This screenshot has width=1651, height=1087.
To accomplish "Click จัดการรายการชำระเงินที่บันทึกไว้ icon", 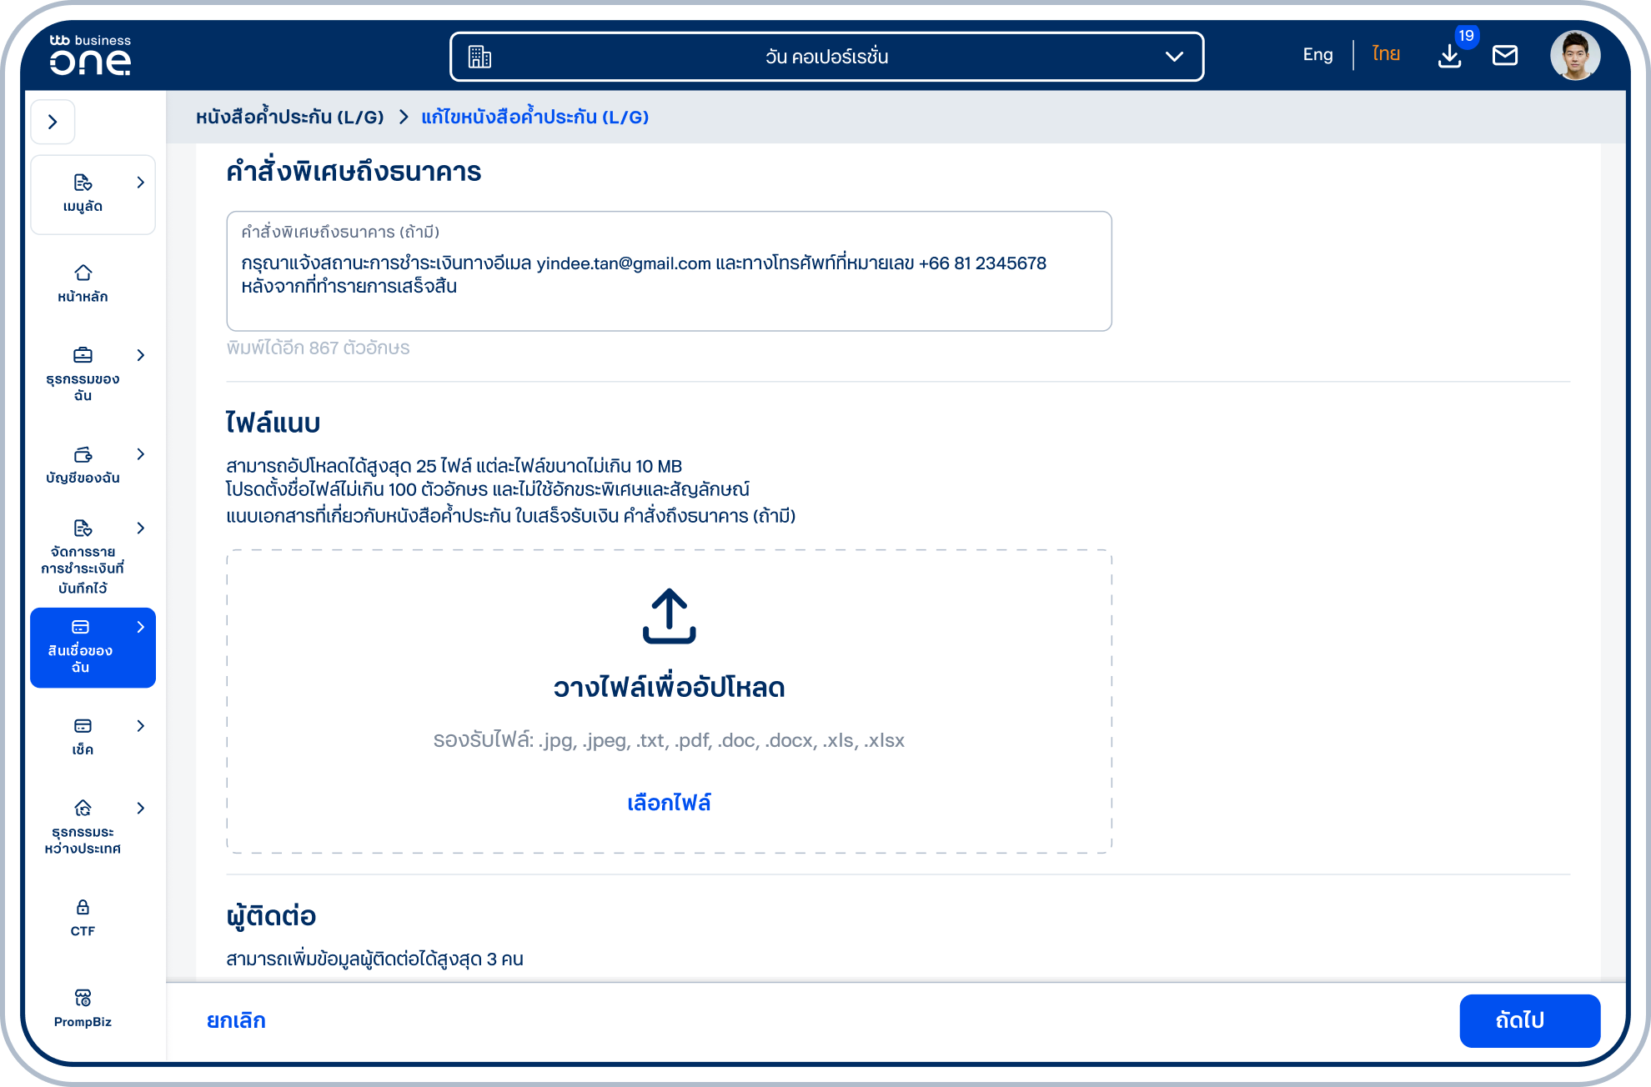I will (x=83, y=528).
